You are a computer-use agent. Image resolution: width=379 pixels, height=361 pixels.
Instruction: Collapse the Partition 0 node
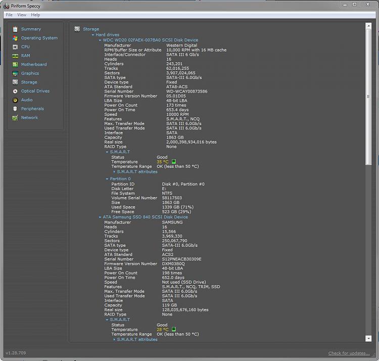pos(107,179)
